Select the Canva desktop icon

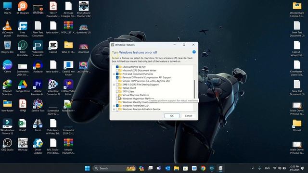point(8,67)
